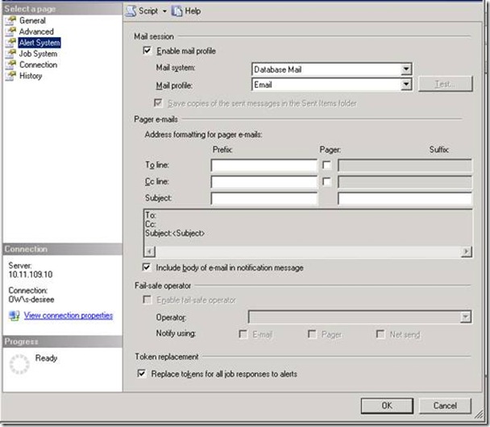Click the To line Suffix field
This screenshot has width=490, height=427.
(405, 165)
